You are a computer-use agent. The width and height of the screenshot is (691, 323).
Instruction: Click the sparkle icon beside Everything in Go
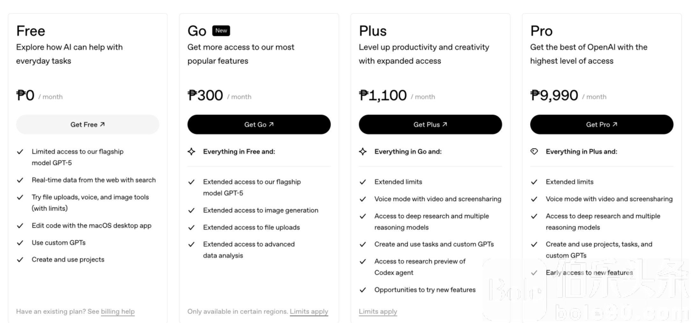tap(363, 152)
